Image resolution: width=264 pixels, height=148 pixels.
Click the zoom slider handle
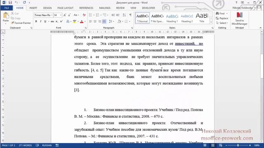pyautogui.click(x=238, y=145)
